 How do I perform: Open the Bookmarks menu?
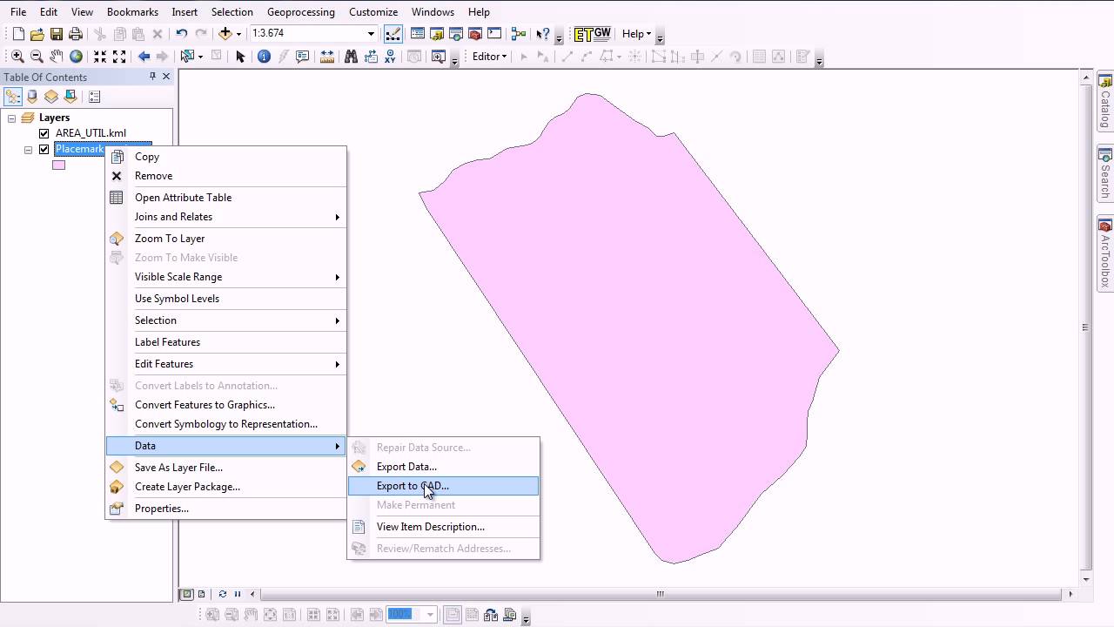[132, 12]
